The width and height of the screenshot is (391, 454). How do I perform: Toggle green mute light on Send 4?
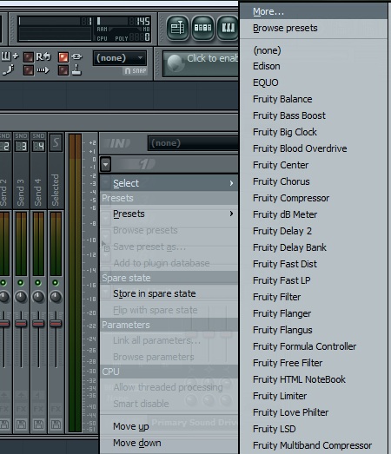(38, 283)
